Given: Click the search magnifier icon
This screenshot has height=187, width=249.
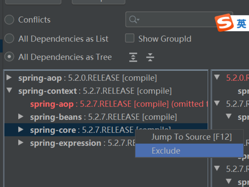Looking at the screenshot, I should (x=134, y=20).
